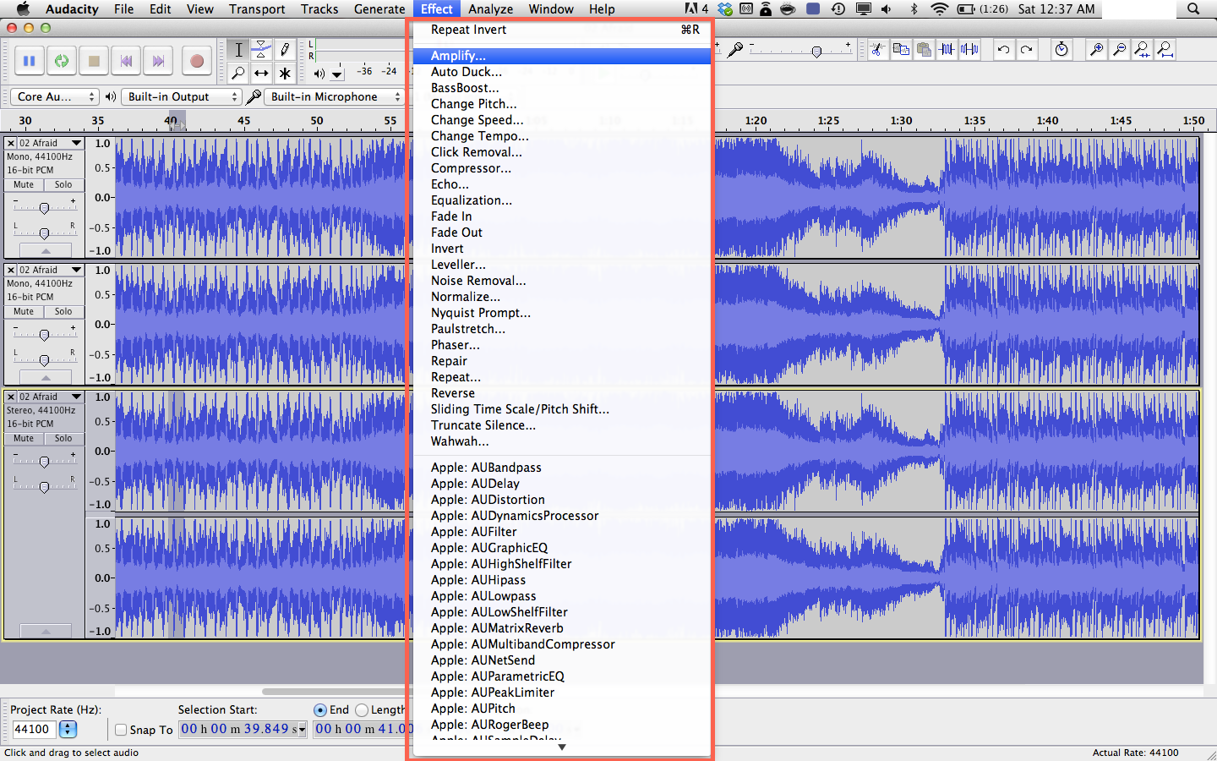Viewport: 1217px width, 761px height.
Task: Open the Built-in Output device dropdown
Action: pyautogui.click(x=181, y=96)
